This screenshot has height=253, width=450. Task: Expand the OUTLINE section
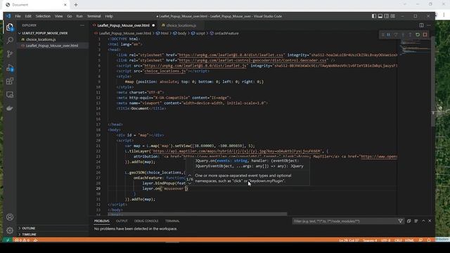click(28, 228)
